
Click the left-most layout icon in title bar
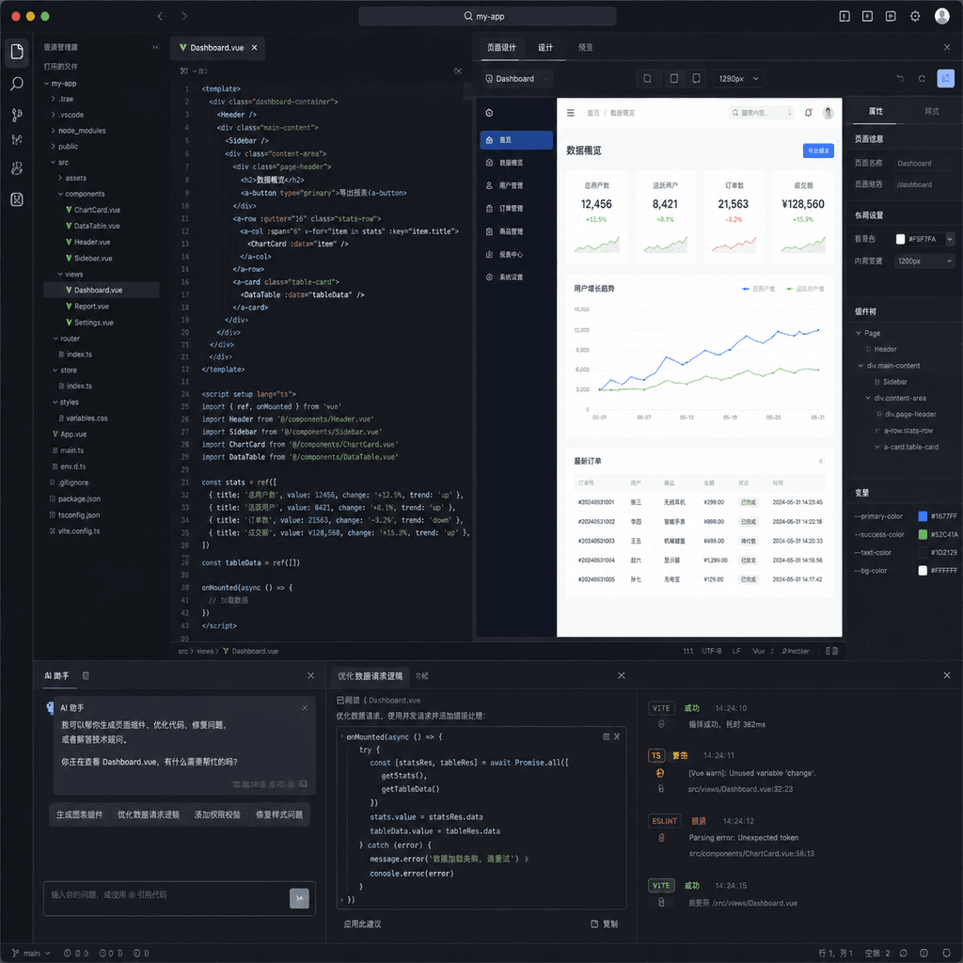(845, 16)
